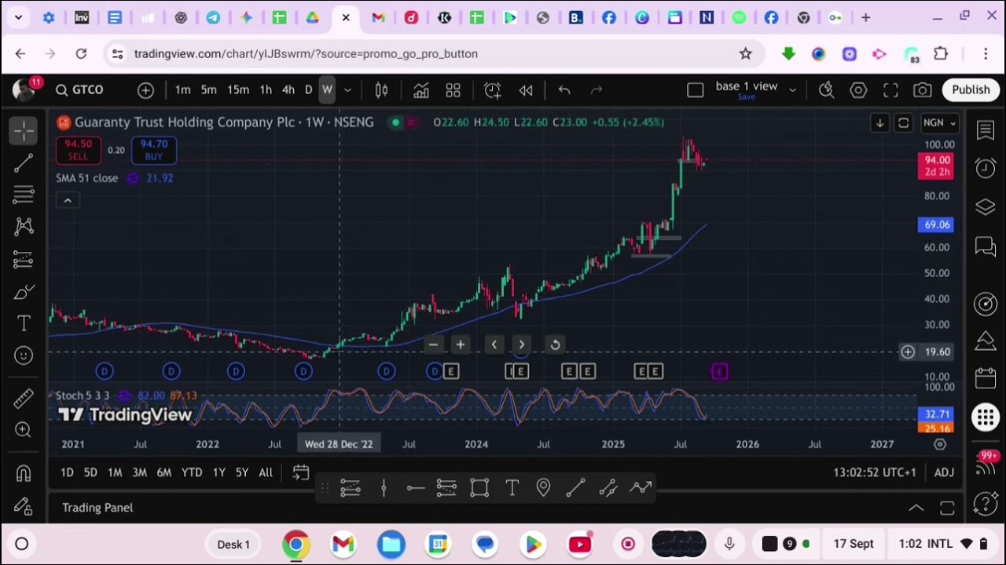Switch to the 1m timeframe

click(x=182, y=90)
